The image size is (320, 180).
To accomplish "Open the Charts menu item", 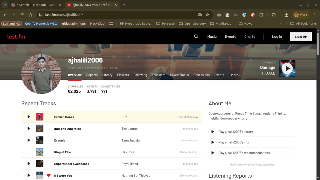I will (249, 36).
